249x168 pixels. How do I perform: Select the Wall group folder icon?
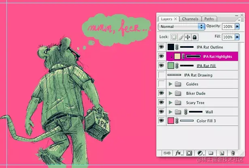[x=178, y=112]
